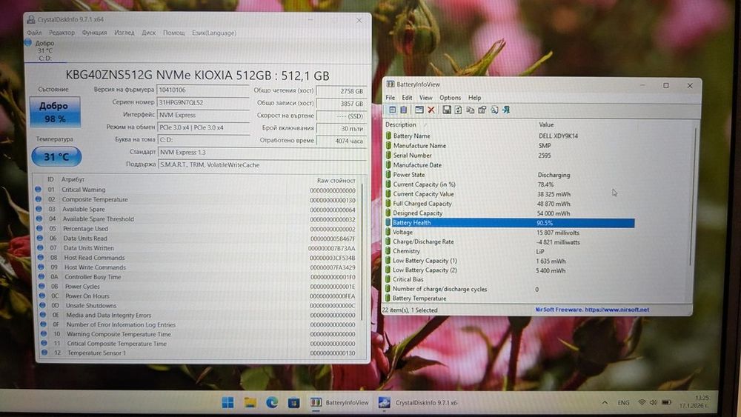Click the CrystalDiskInfo attribute list scrollbar
The width and height of the screenshot is (741, 417).
pyautogui.click(x=363, y=250)
